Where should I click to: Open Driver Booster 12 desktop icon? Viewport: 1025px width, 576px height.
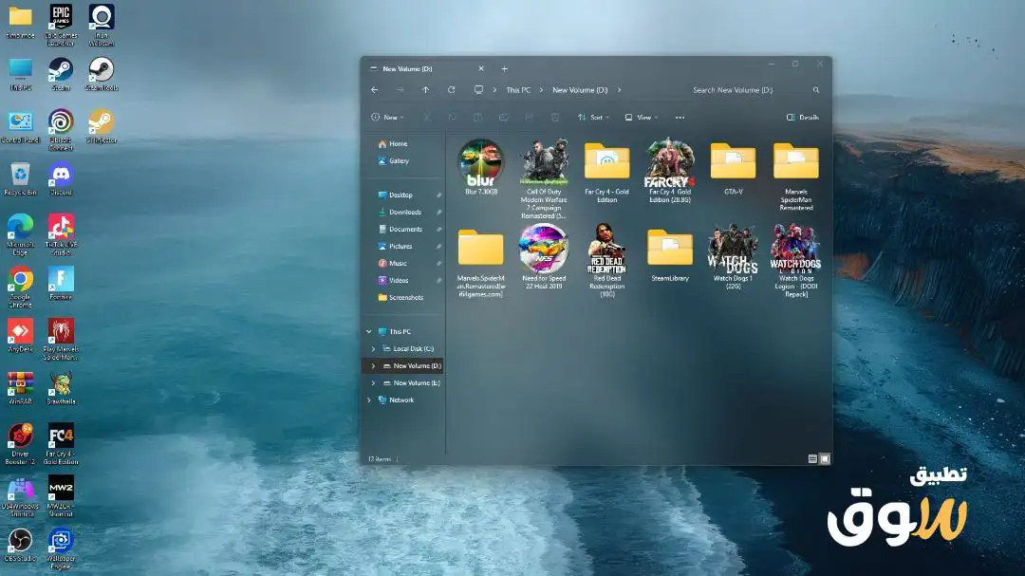coord(20,443)
